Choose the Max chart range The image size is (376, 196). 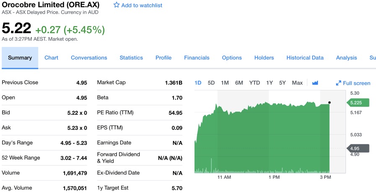coord(297,83)
